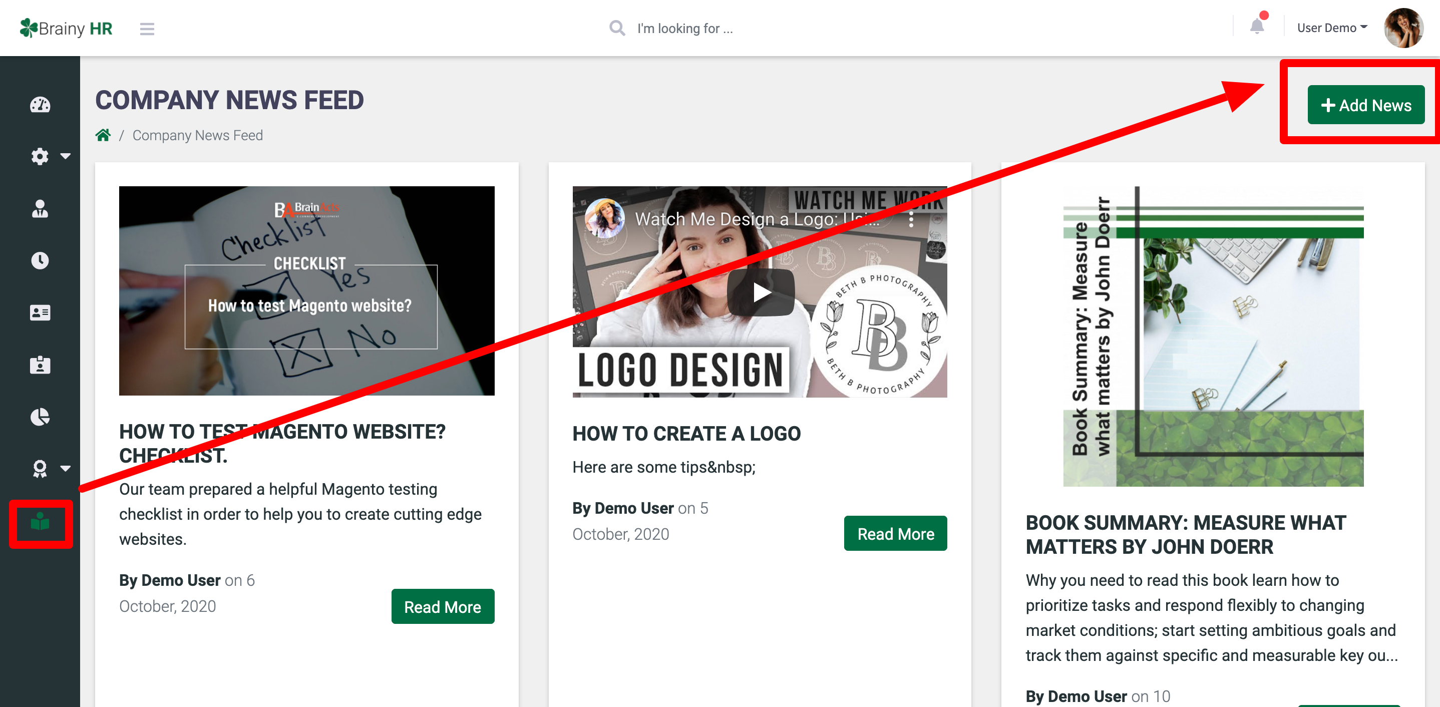Open the settings gear sidebar icon

click(x=40, y=156)
